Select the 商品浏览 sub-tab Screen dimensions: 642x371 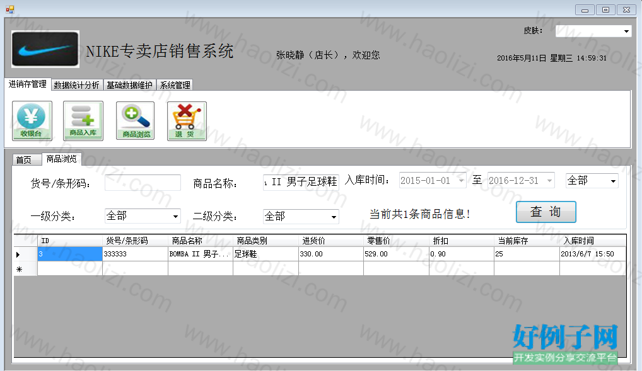click(x=61, y=159)
